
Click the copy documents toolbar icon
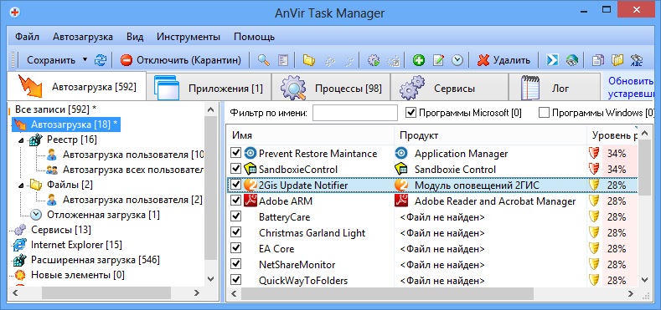[x=598, y=60]
